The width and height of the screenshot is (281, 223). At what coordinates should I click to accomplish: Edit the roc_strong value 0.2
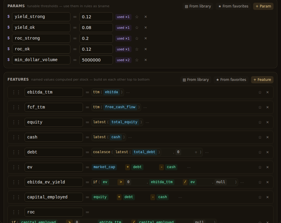click(x=96, y=38)
